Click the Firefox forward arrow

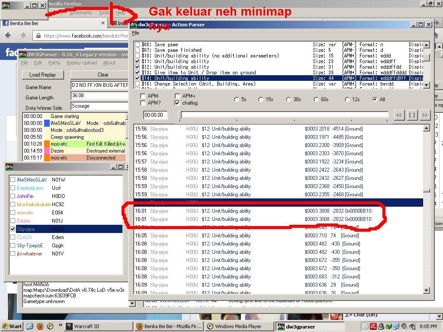click(x=23, y=35)
